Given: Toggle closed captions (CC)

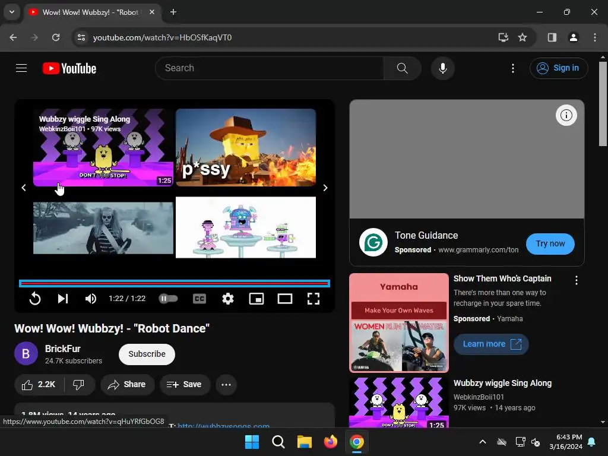Looking at the screenshot, I should [x=199, y=299].
